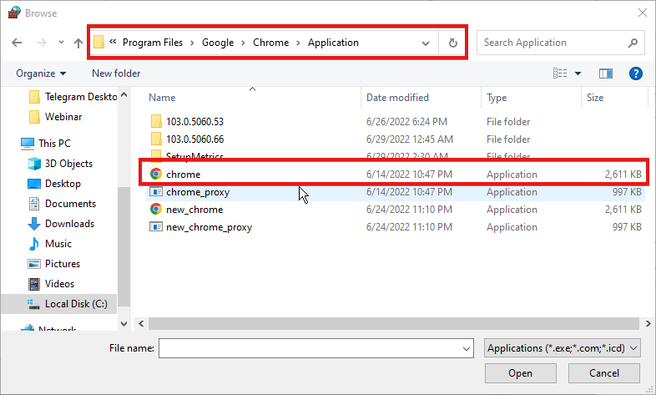Click the sidebar scroll down arrow

pos(124,324)
